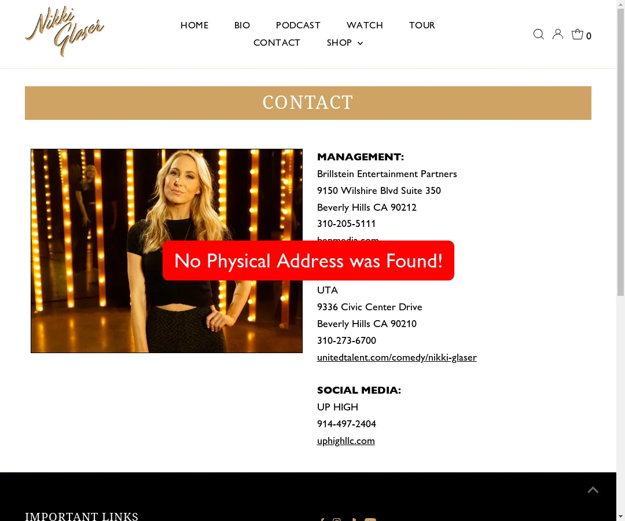The height and width of the screenshot is (521, 625).
Task: Click the Nikki Glaser logo
Action: click(x=65, y=31)
